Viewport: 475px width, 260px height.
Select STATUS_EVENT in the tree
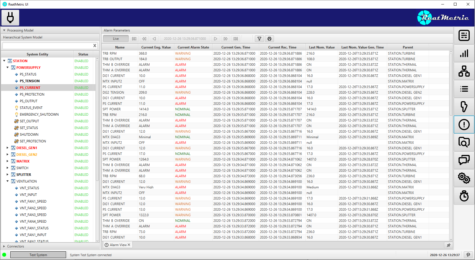coord(31,108)
